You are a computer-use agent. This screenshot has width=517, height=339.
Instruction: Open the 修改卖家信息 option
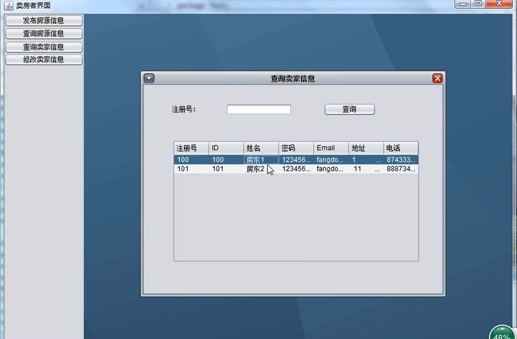44,59
